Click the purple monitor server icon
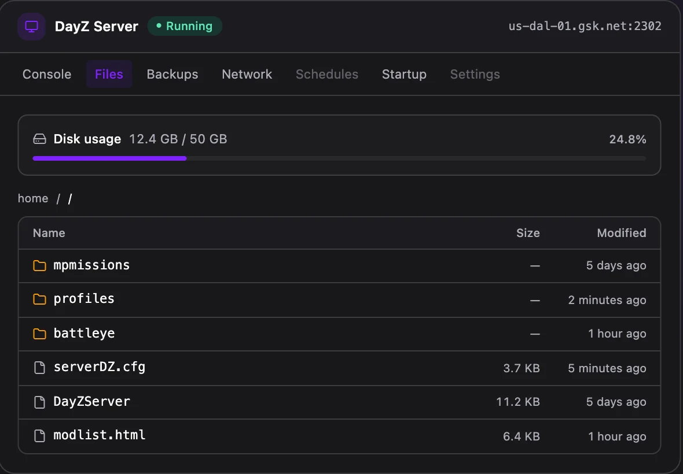 pyautogui.click(x=31, y=27)
